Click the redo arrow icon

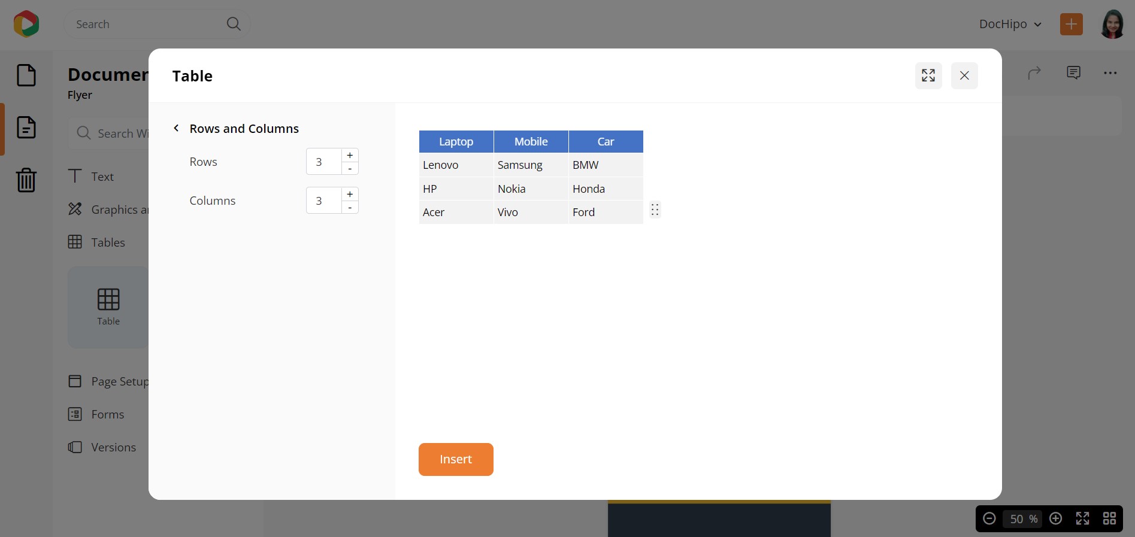(x=1034, y=73)
